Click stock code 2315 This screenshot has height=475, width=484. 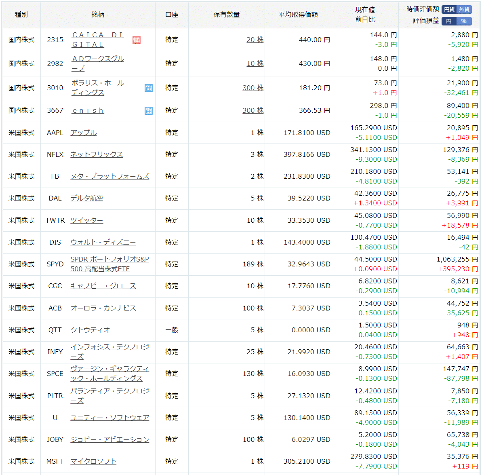[x=55, y=40]
